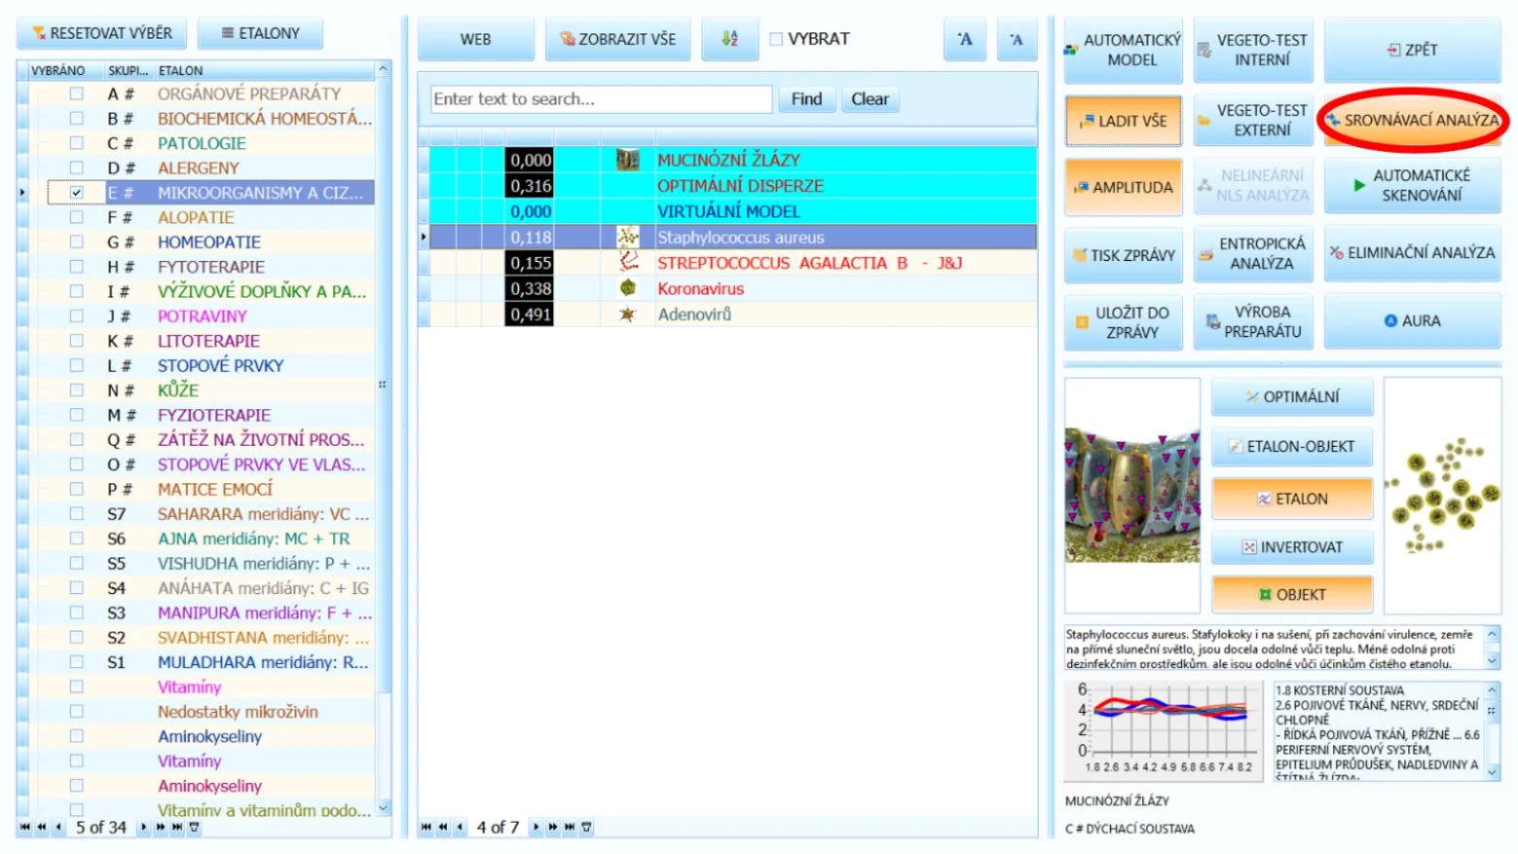
Task: Click the Find button
Action: pyautogui.click(x=806, y=99)
